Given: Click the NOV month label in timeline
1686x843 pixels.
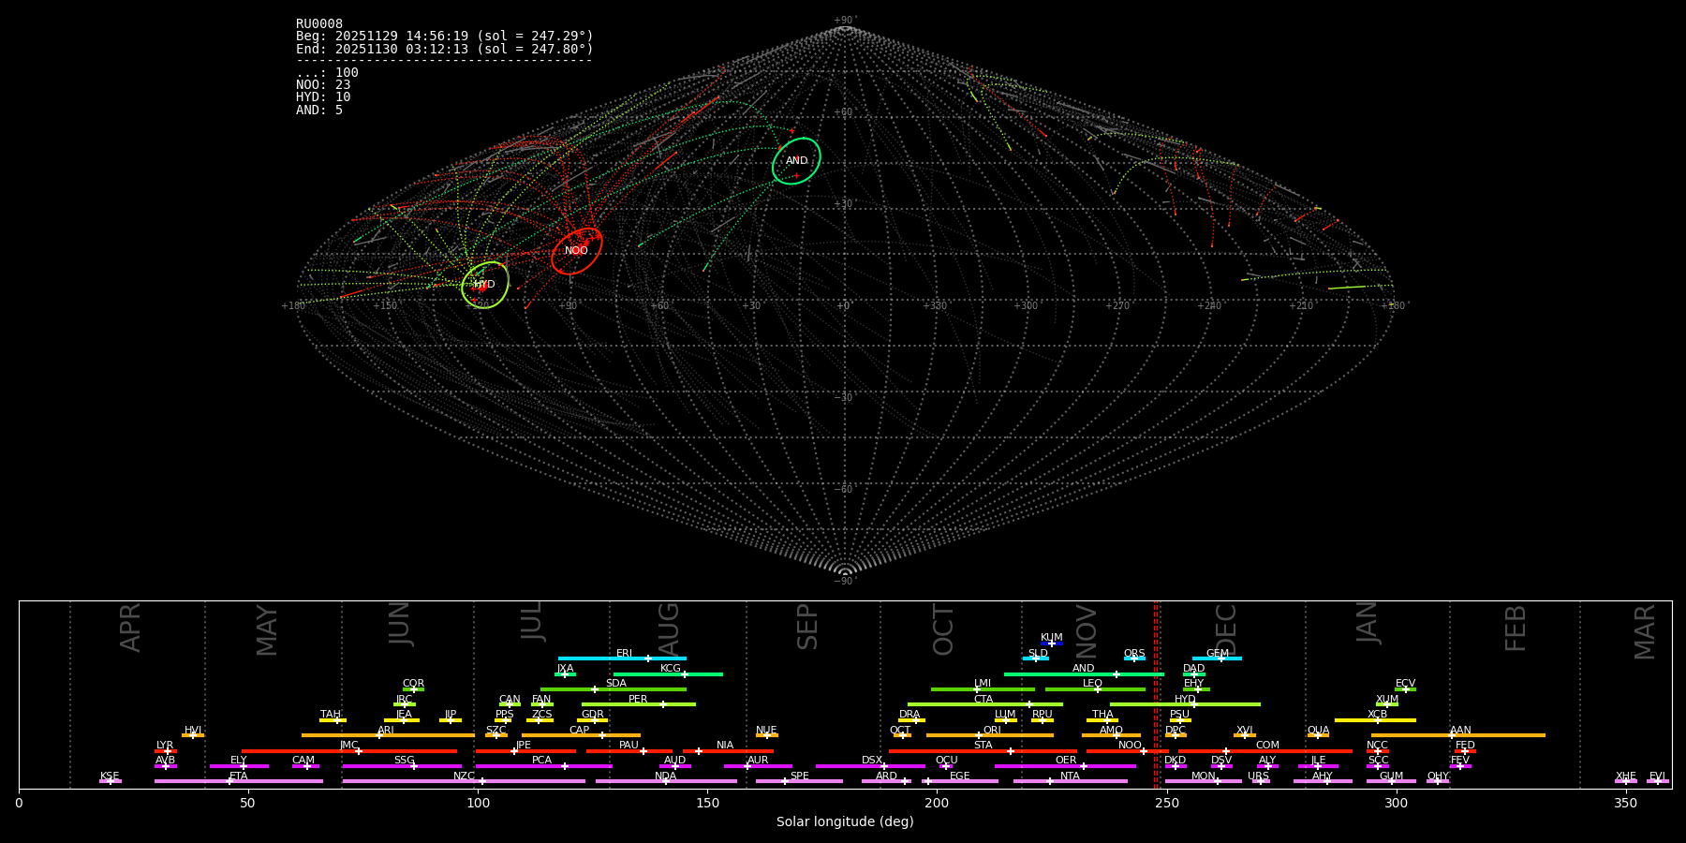Looking at the screenshot, I should tap(1086, 629).
